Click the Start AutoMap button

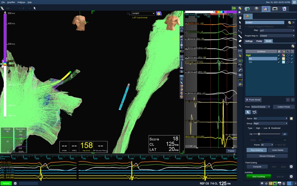[x=259, y=176]
